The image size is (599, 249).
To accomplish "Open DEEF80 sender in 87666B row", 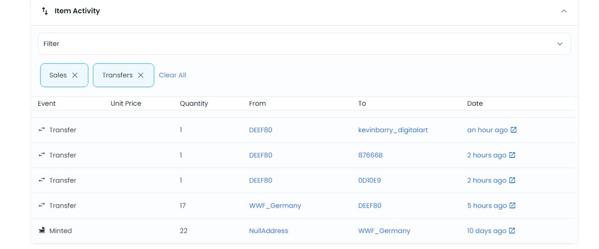I will tap(261, 155).
